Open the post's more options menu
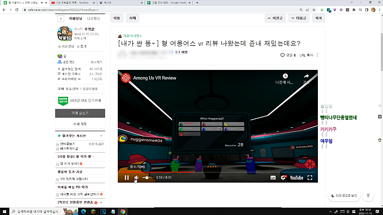 (318, 55)
